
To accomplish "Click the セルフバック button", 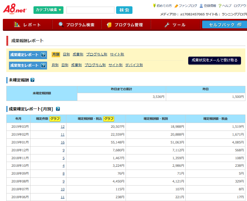I will tap(225, 25).
